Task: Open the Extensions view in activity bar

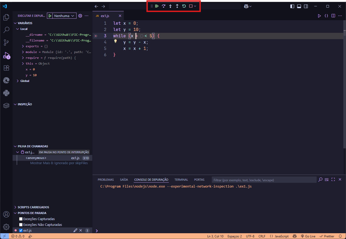Action: pyautogui.click(x=6, y=68)
